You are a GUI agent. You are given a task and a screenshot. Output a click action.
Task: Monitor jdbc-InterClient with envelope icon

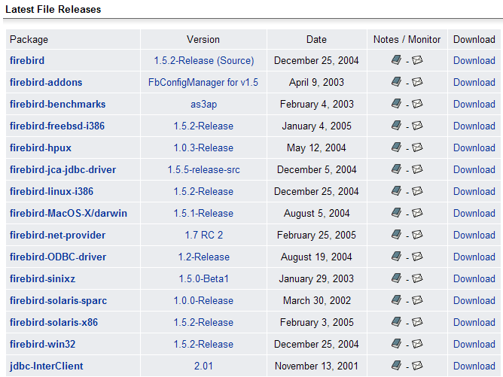click(417, 366)
